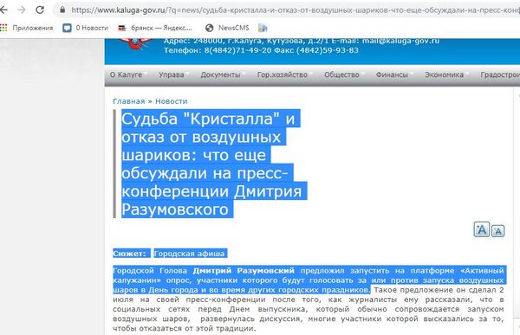The image size is (520, 335).
Task: Open the О Калуге menu
Action: click(x=126, y=75)
